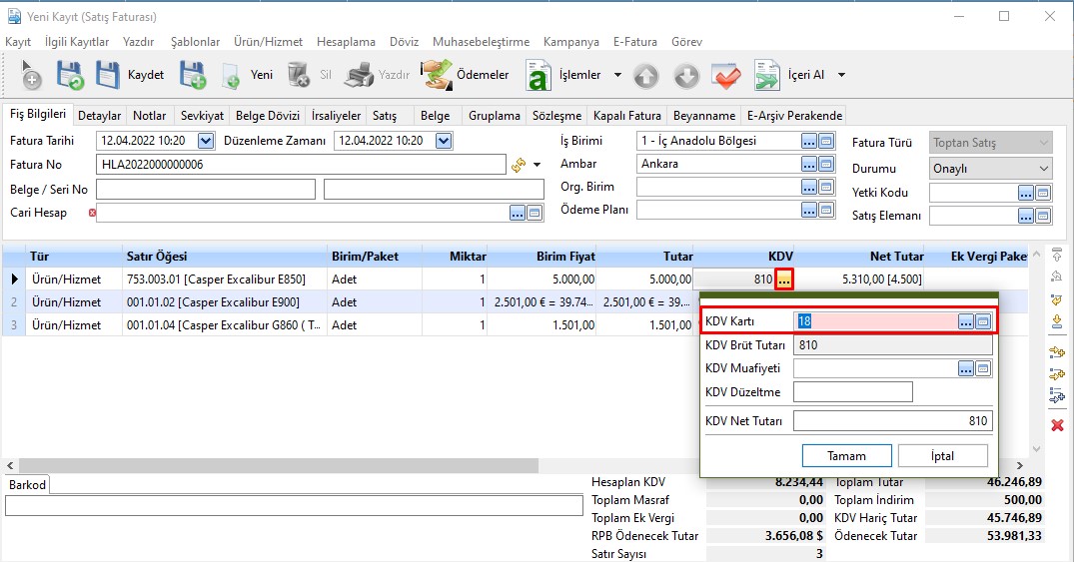Screen dimensions: 1074x562
Task: Click the İptal button
Action: click(942, 455)
